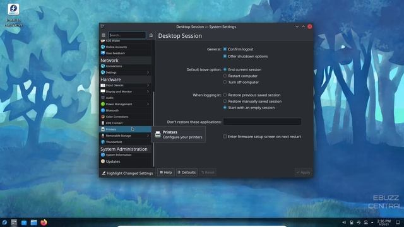Open Audio settings
Viewport: 404px width, 227px height.
click(x=126, y=98)
